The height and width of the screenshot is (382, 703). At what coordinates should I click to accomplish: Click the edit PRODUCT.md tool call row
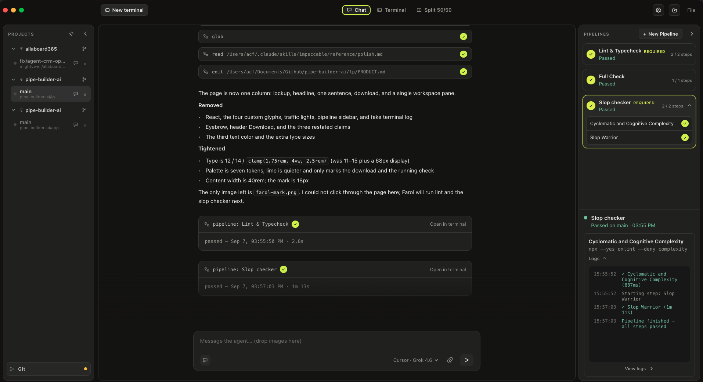335,72
